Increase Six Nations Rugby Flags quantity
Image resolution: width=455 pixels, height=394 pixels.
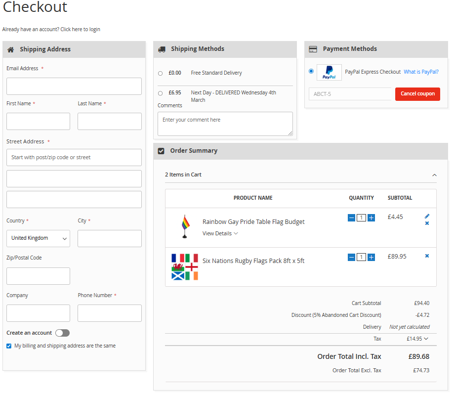pyautogui.click(x=371, y=257)
